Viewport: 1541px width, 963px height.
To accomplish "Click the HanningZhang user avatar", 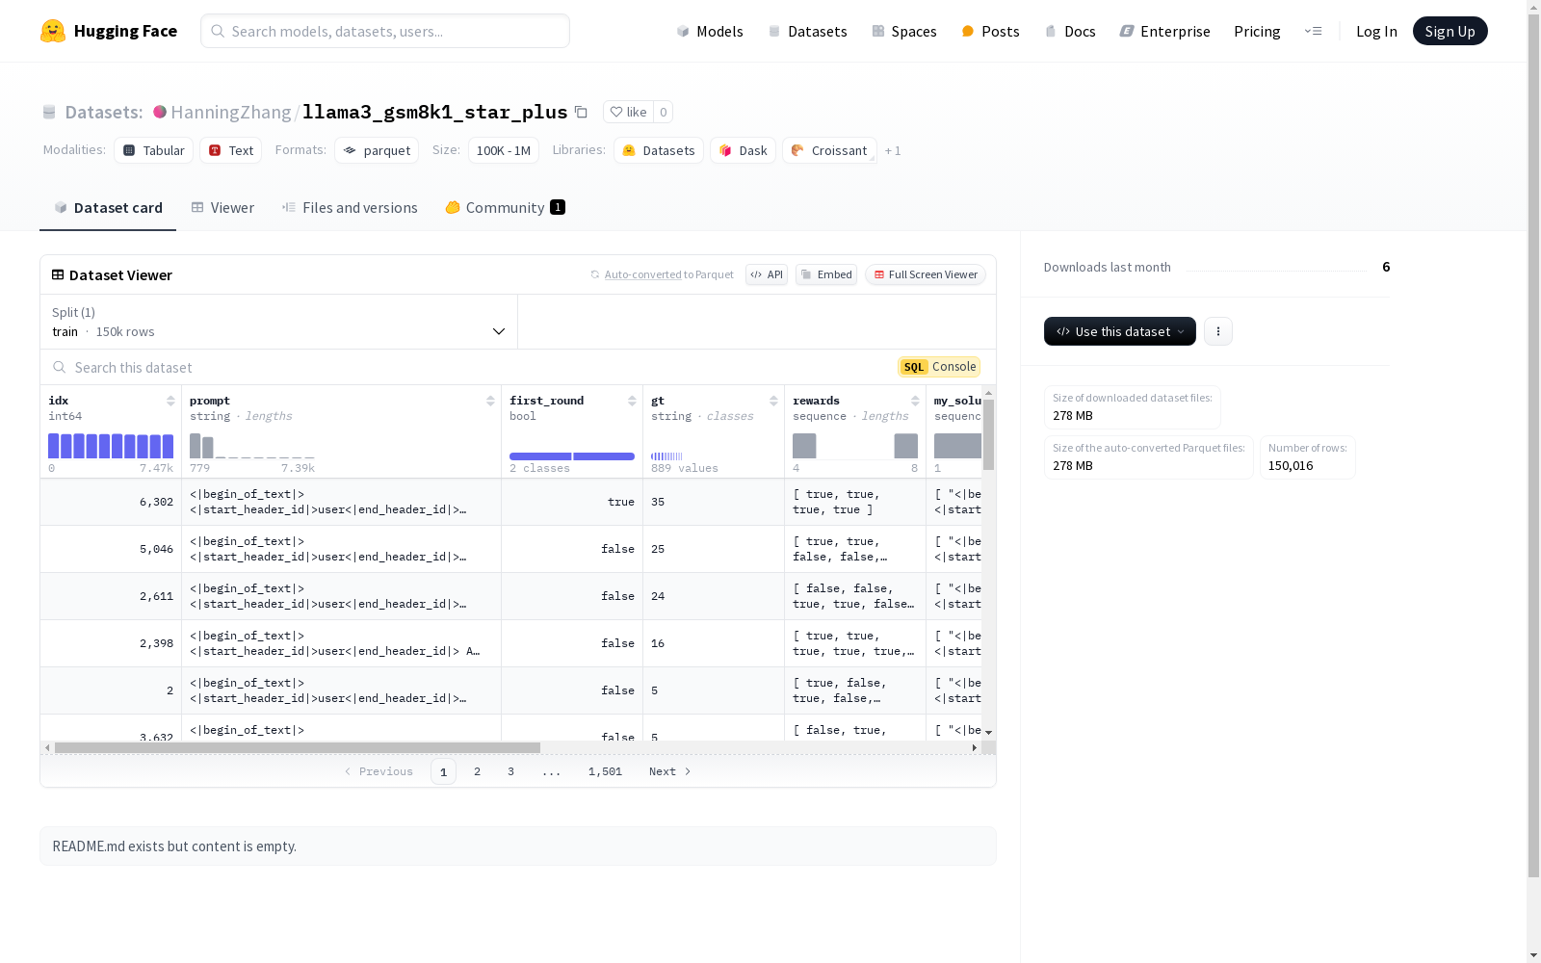I will (160, 112).
